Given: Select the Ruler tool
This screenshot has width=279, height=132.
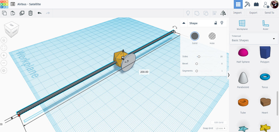Looking at the screenshot, I should (265, 25).
